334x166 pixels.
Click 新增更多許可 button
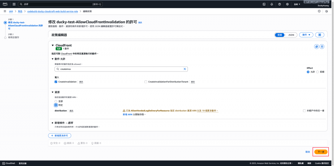59,135
